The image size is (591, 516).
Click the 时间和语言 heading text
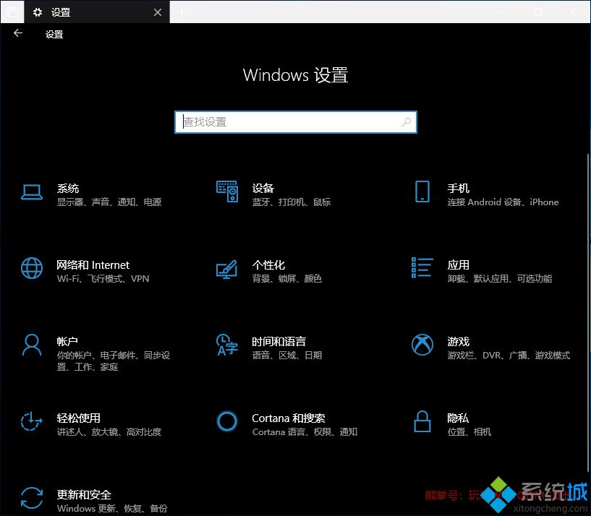click(x=279, y=342)
